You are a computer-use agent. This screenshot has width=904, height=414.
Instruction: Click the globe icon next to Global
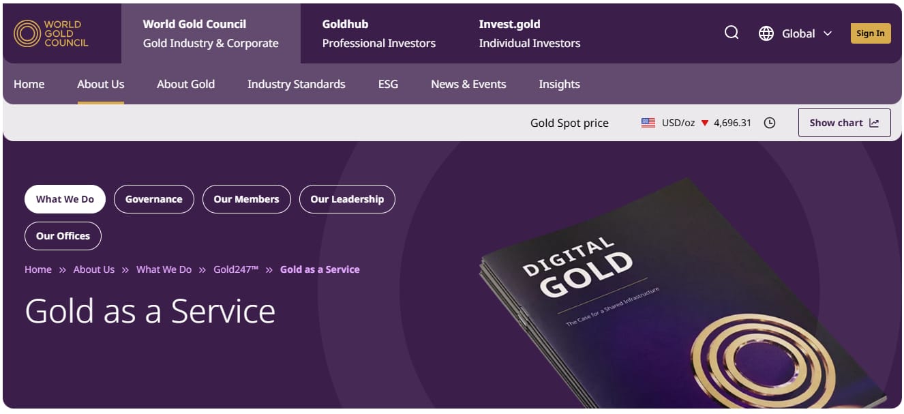pos(766,33)
